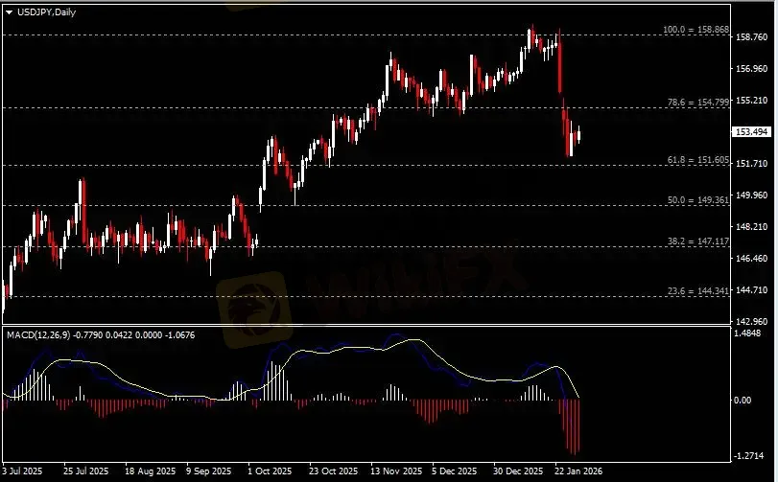Click the 151.710 price scale value
Screen dimensions: 778x482
(x=752, y=164)
